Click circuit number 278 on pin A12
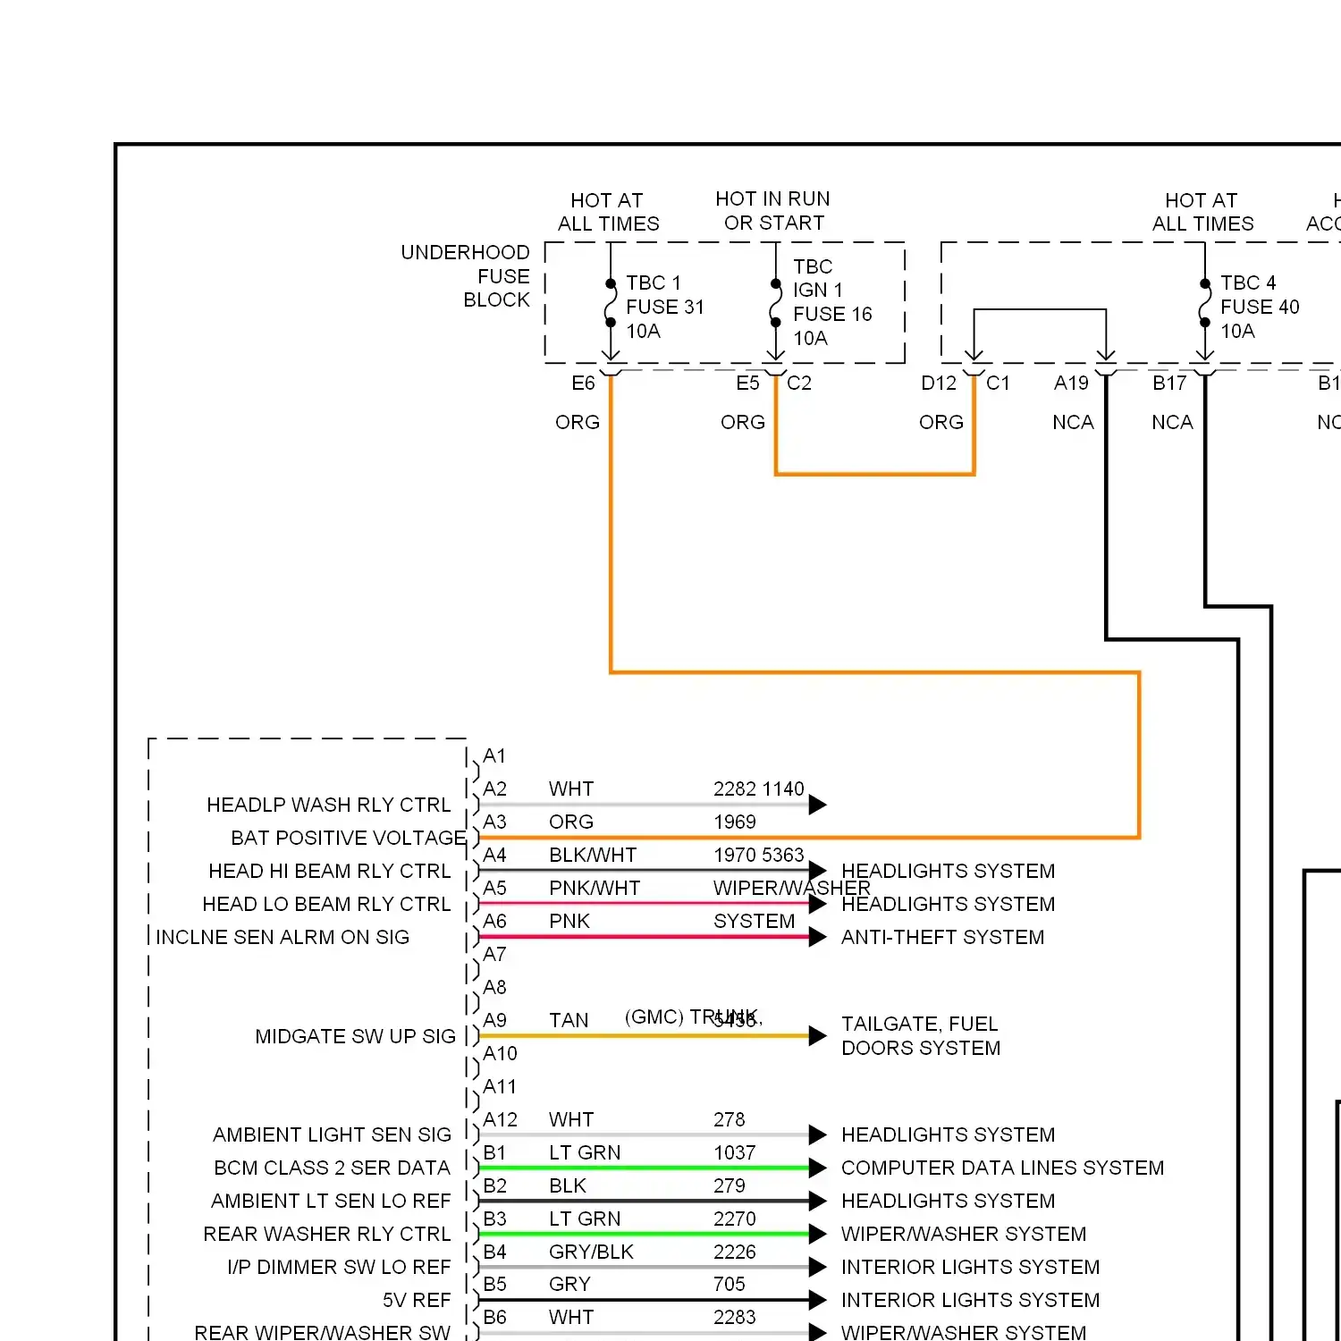Screen dimensions: 1341x1341 [730, 1119]
